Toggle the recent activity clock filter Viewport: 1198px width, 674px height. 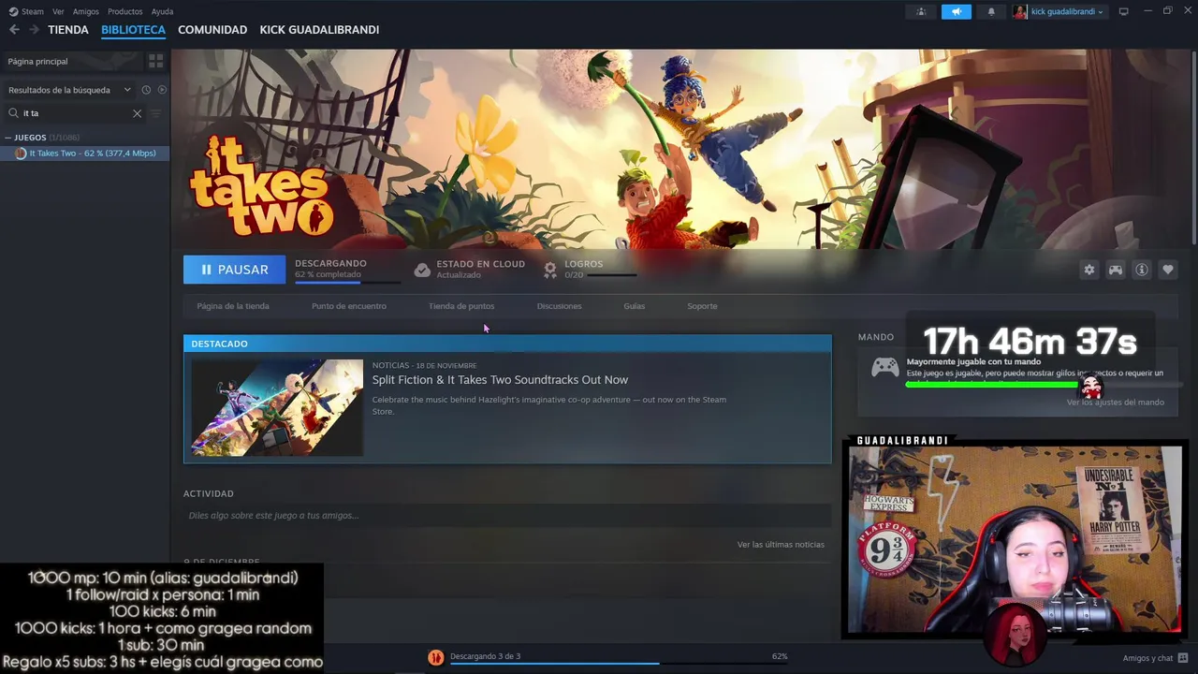pyautogui.click(x=146, y=90)
